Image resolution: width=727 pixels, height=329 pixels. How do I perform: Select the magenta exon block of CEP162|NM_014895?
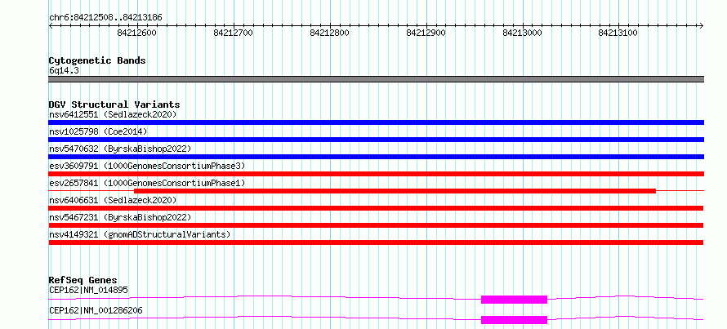point(514,300)
